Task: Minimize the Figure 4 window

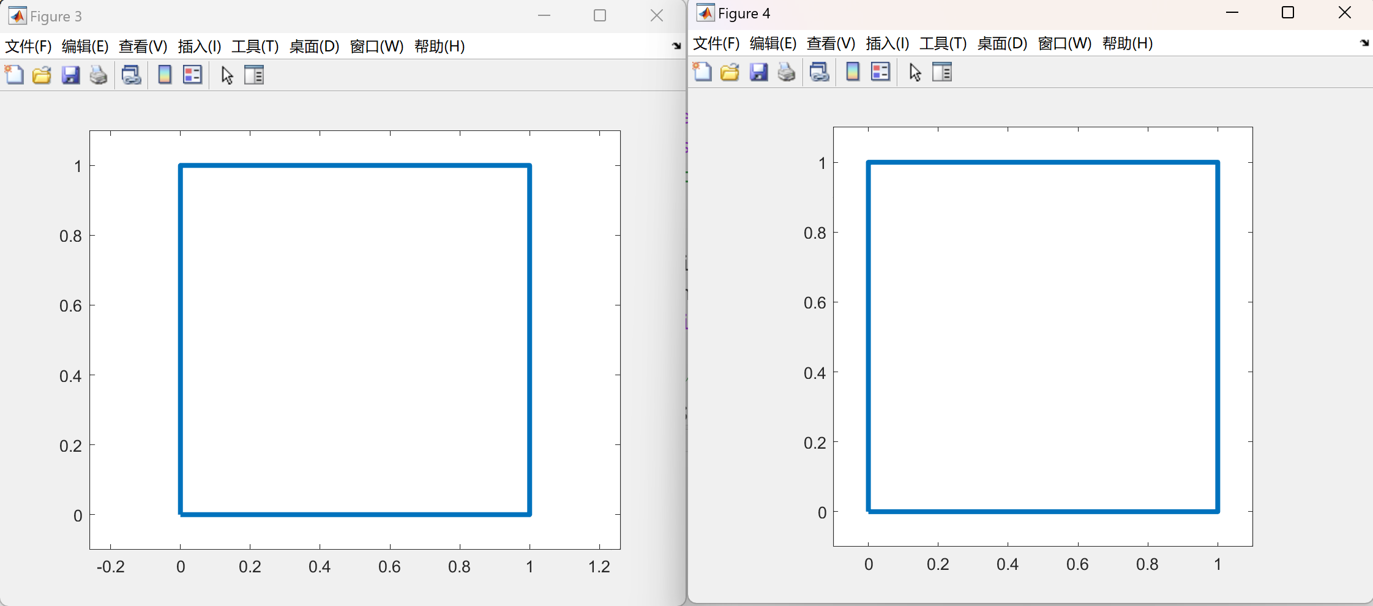Action: [x=1232, y=12]
